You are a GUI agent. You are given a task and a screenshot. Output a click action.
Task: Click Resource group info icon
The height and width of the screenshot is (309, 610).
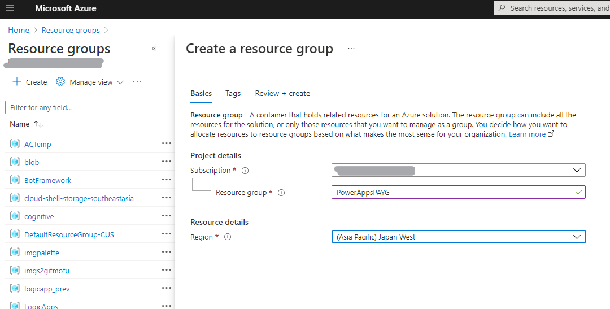point(281,193)
